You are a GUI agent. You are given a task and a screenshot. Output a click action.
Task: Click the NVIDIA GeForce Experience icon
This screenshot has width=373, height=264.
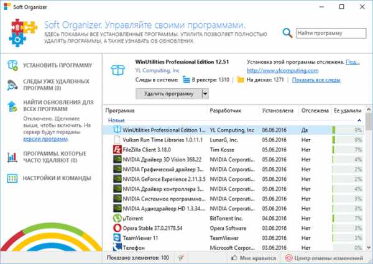[x=117, y=179]
